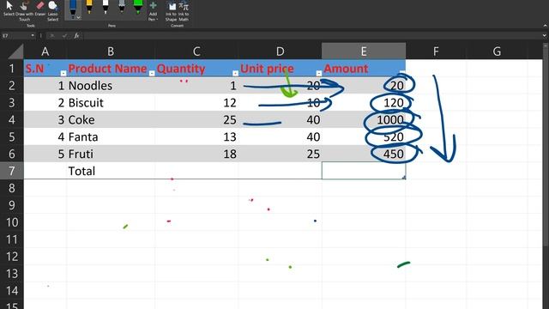549x309 pixels.
Task: Select column G header
Action: [x=497, y=51]
